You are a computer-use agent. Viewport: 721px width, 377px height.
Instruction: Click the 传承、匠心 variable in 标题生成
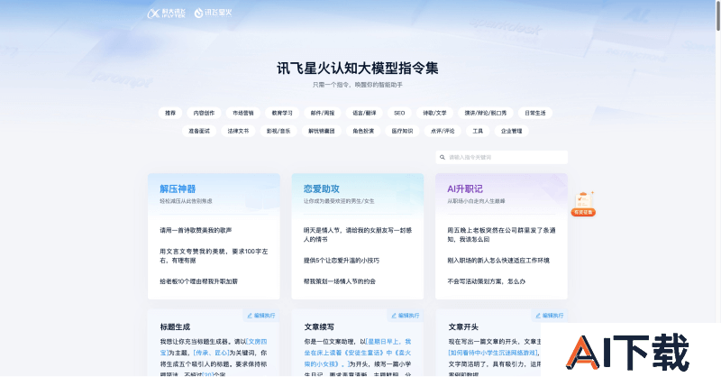pos(212,353)
